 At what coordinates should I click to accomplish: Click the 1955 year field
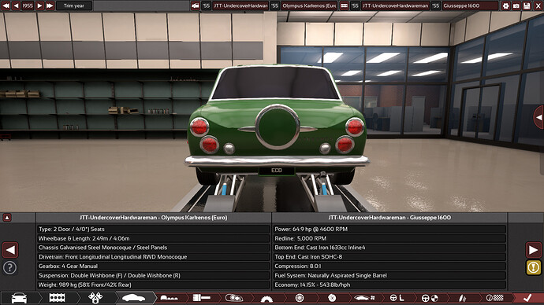pyautogui.click(x=28, y=6)
